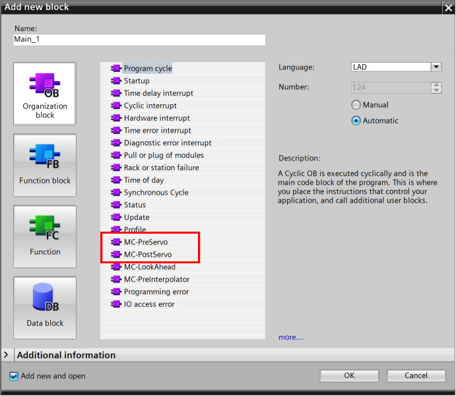Click the MC-PreInterpolator OB icon
Image resolution: width=456 pixels, height=396 pixels.
(116, 279)
